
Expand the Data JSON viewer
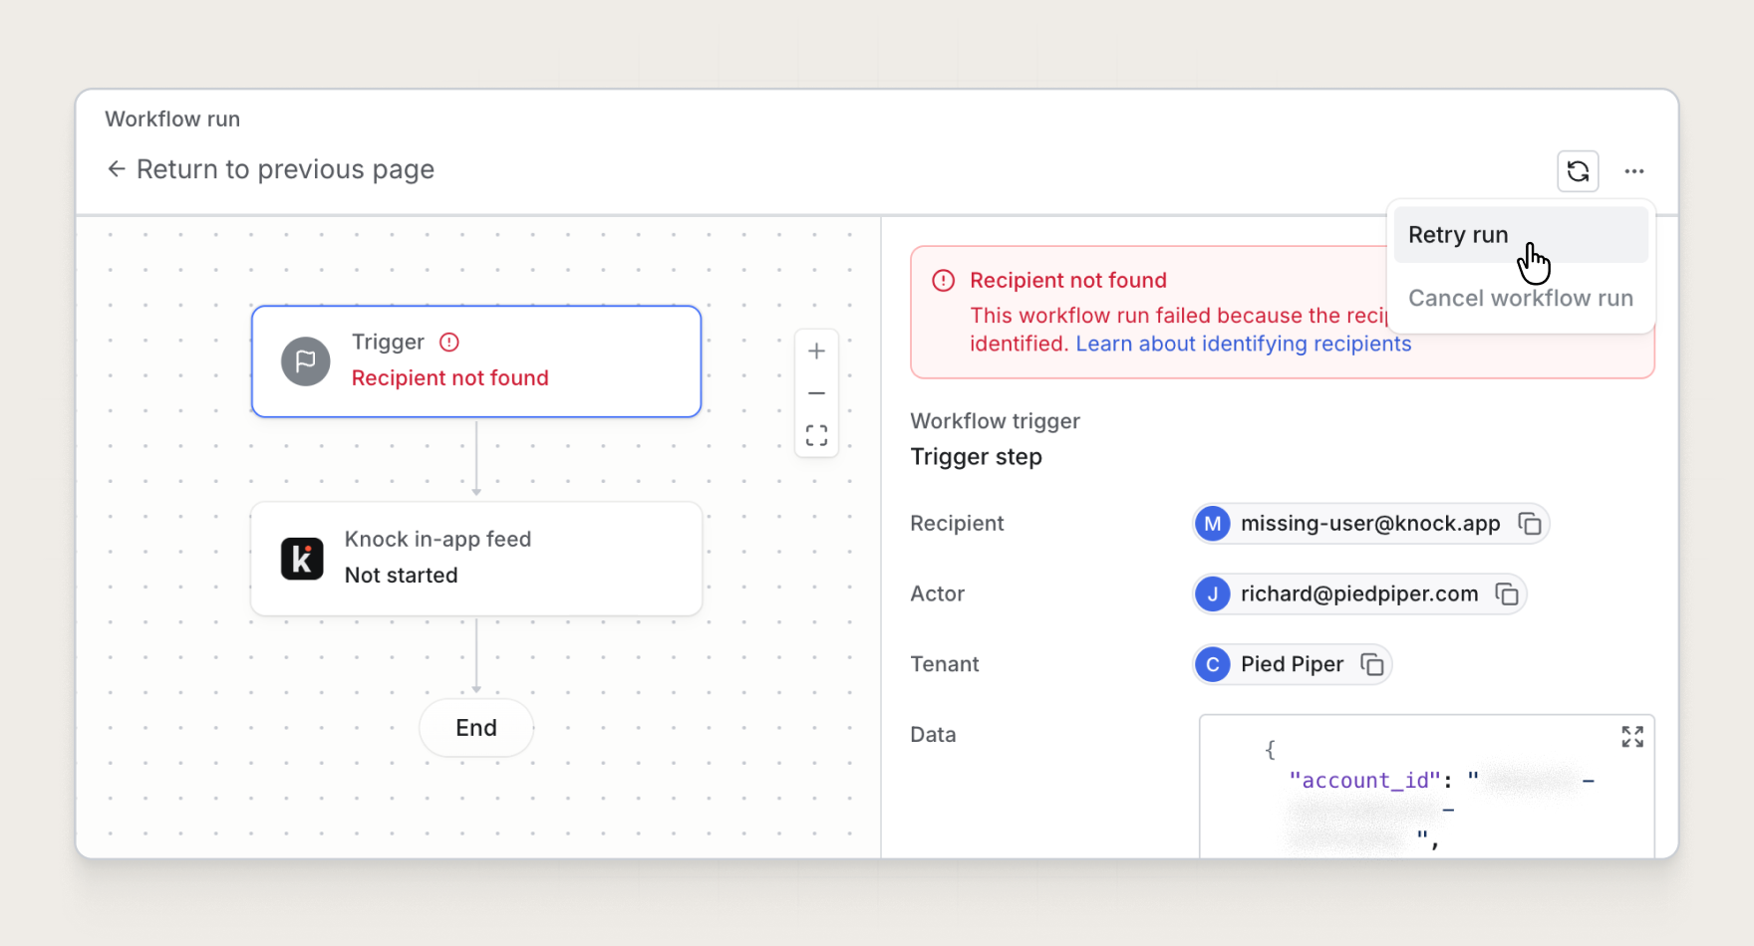tap(1632, 737)
